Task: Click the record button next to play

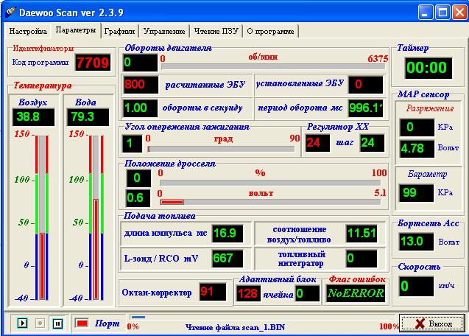Action: [x=40, y=323]
